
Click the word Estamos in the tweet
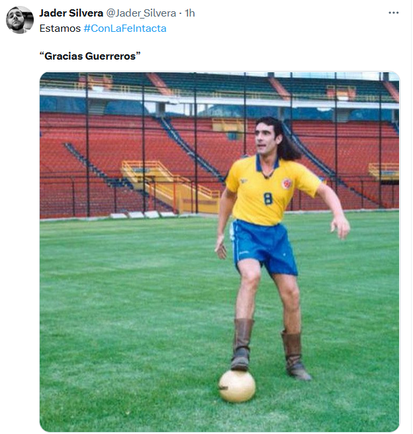pos(60,28)
